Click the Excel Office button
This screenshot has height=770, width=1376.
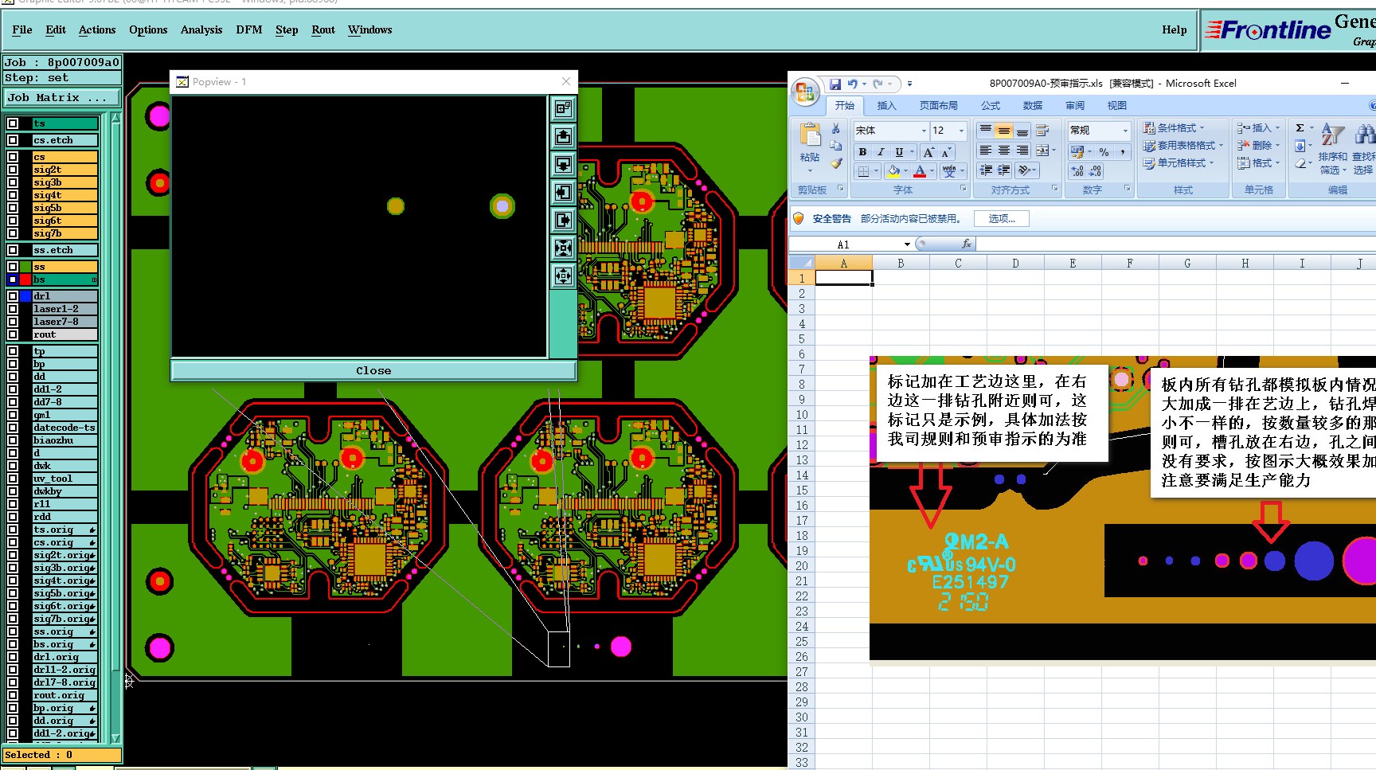pyautogui.click(x=806, y=93)
